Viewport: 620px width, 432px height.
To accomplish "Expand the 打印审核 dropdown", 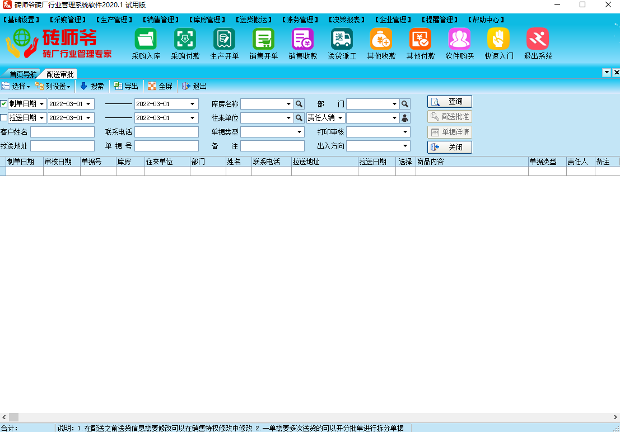I will pos(405,132).
